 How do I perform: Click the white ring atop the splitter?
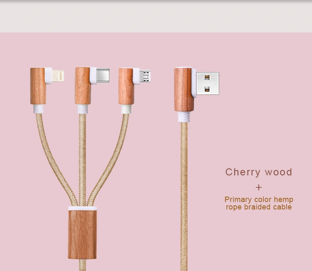(x=82, y=208)
